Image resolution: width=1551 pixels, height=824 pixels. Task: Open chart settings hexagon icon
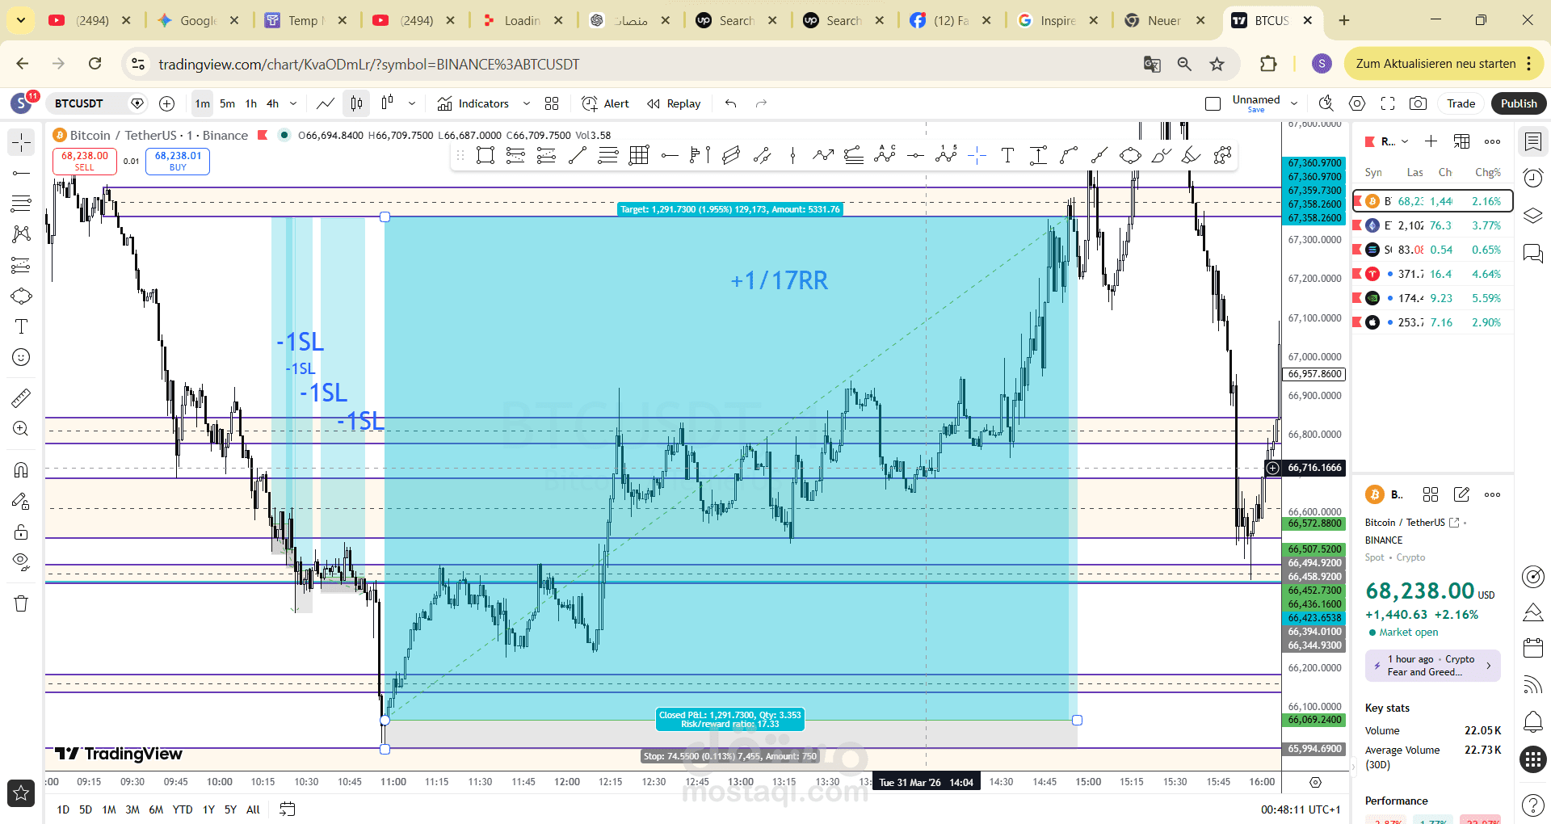tap(1357, 103)
